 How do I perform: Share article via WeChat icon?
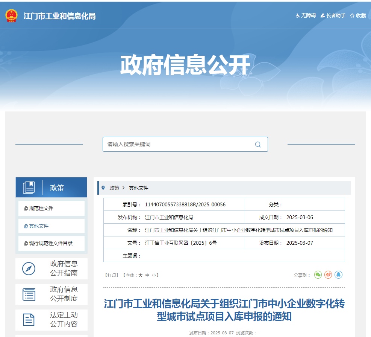pyautogui.click(x=318, y=275)
